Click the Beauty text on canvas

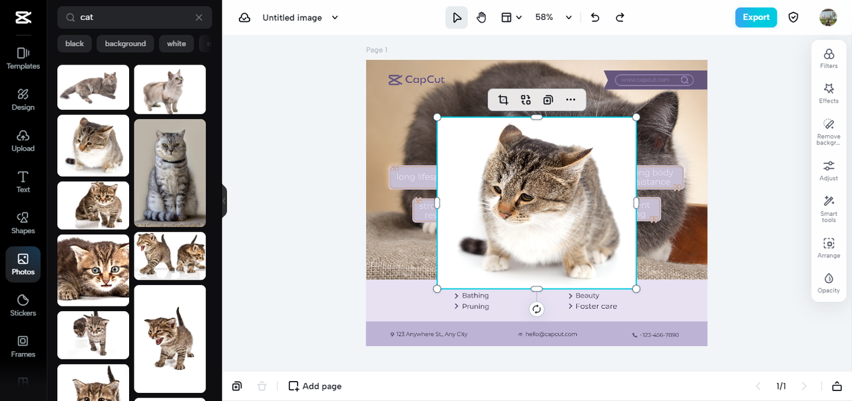tap(587, 296)
